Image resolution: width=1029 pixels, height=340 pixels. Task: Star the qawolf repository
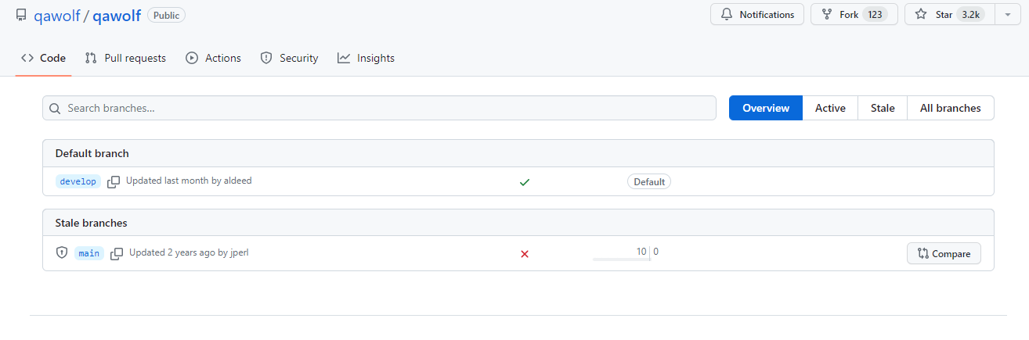point(949,14)
